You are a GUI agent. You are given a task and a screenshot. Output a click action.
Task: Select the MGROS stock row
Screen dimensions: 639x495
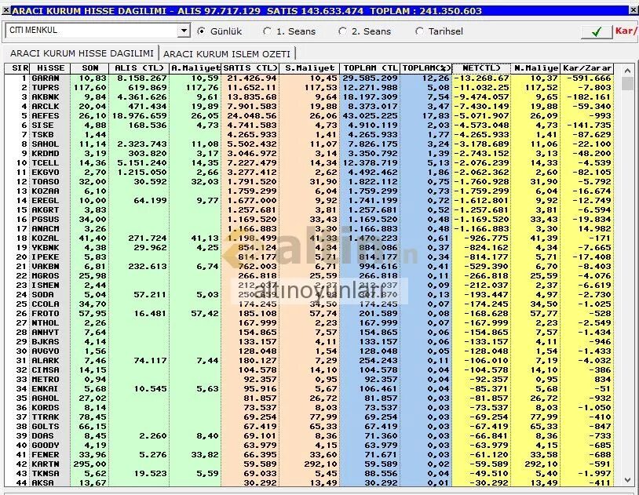pos(309,276)
